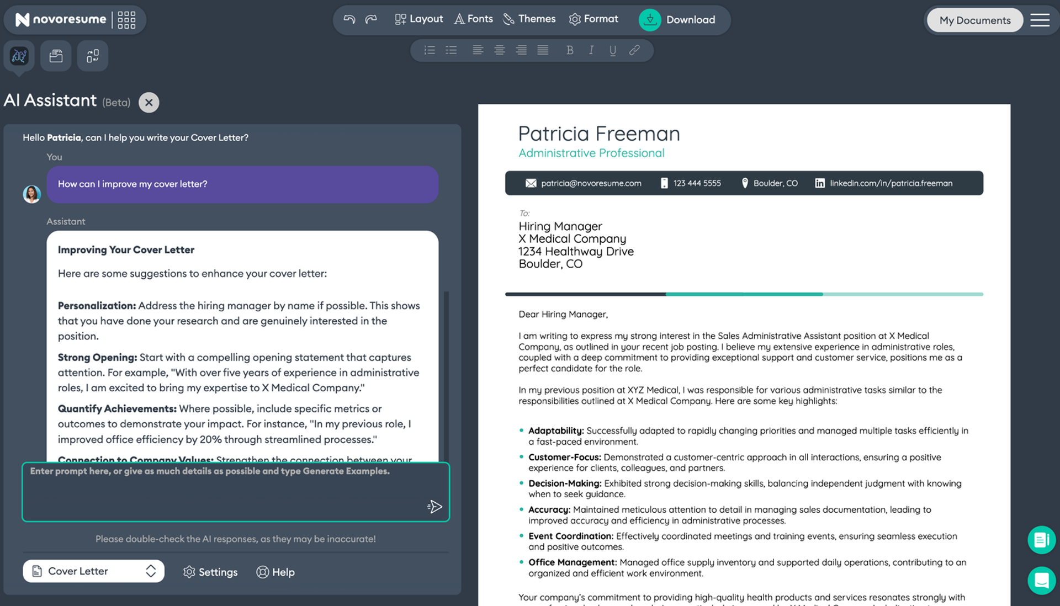Toggle italic formatting
1060x606 pixels.
pos(591,50)
